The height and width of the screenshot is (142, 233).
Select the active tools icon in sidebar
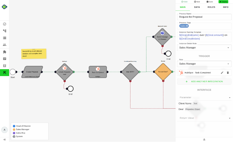(x=4, y=73)
